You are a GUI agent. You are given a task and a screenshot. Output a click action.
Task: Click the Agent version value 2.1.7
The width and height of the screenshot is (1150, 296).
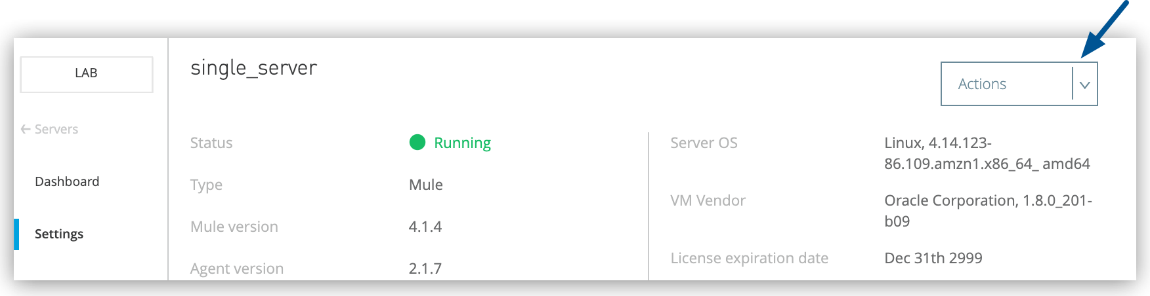point(425,268)
